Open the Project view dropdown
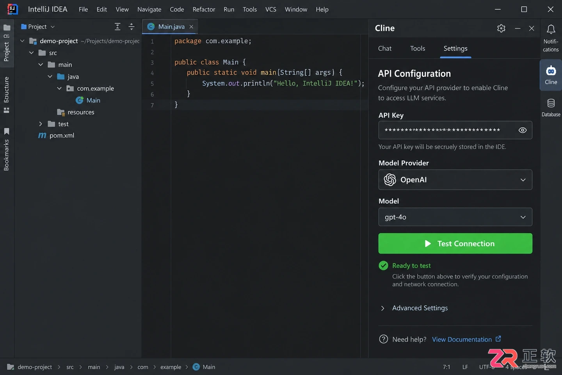The height and width of the screenshot is (375, 562). [x=38, y=27]
